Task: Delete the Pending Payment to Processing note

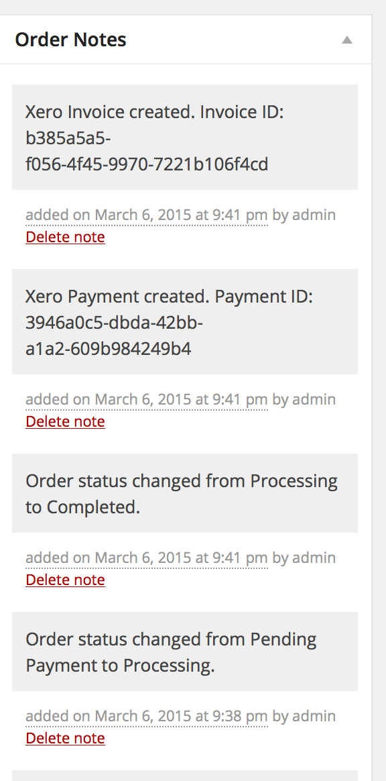Action: pyautogui.click(x=65, y=738)
